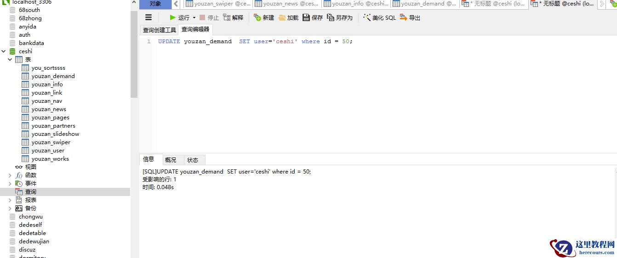This screenshot has width=617, height=258.
Task: Select the youzan_user table
Action: (x=48, y=151)
